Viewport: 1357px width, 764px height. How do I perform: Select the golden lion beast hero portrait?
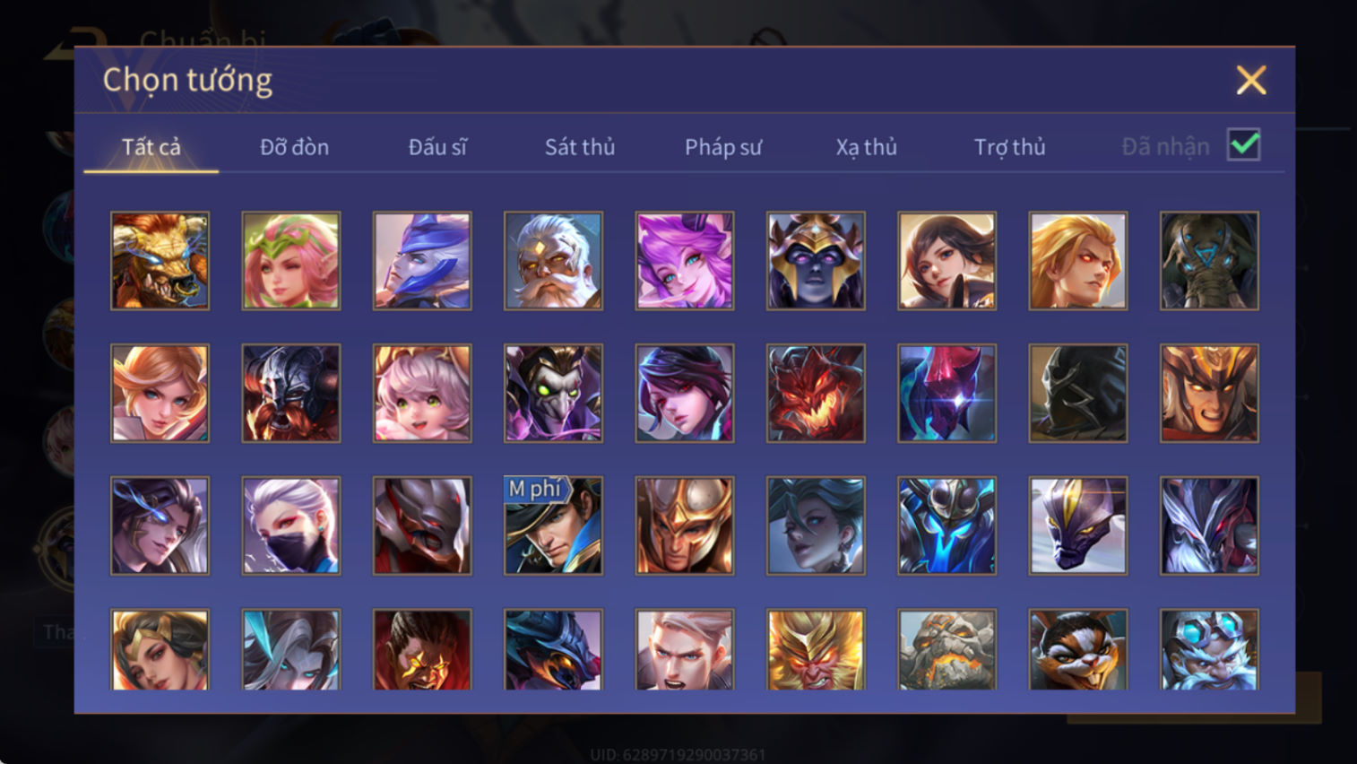click(160, 261)
